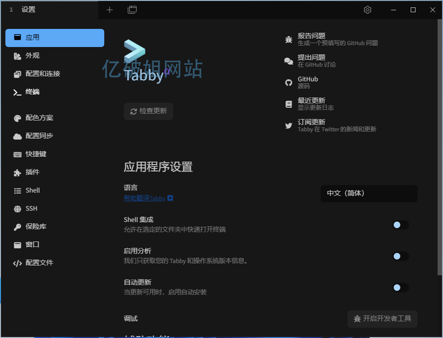Open the GitHub 源码 link
The width and height of the screenshot is (443, 338).
pos(308,82)
